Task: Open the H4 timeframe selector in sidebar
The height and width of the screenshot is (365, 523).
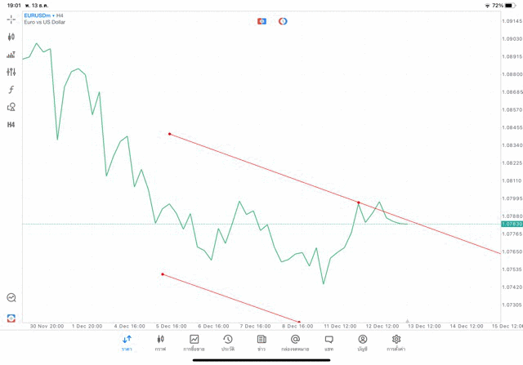Action: point(11,125)
